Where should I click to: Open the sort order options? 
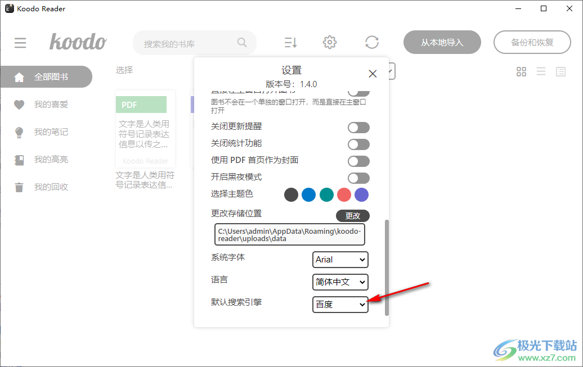(x=291, y=43)
